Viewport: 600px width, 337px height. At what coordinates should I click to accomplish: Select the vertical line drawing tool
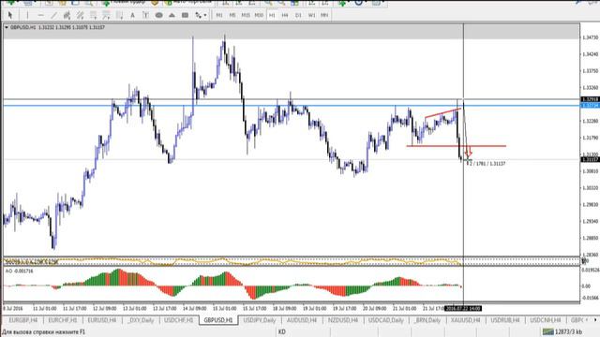[x=27, y=15]
